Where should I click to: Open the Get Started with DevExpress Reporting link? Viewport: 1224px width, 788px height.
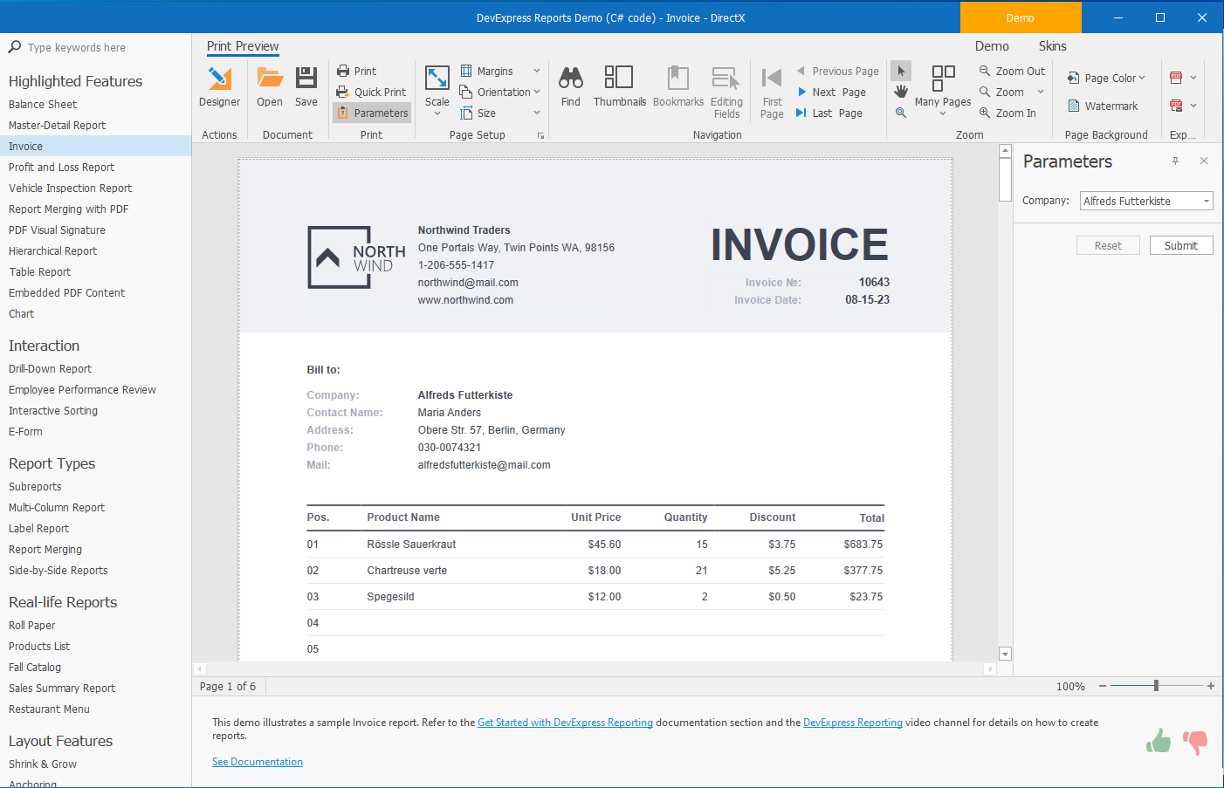[565, 723]
